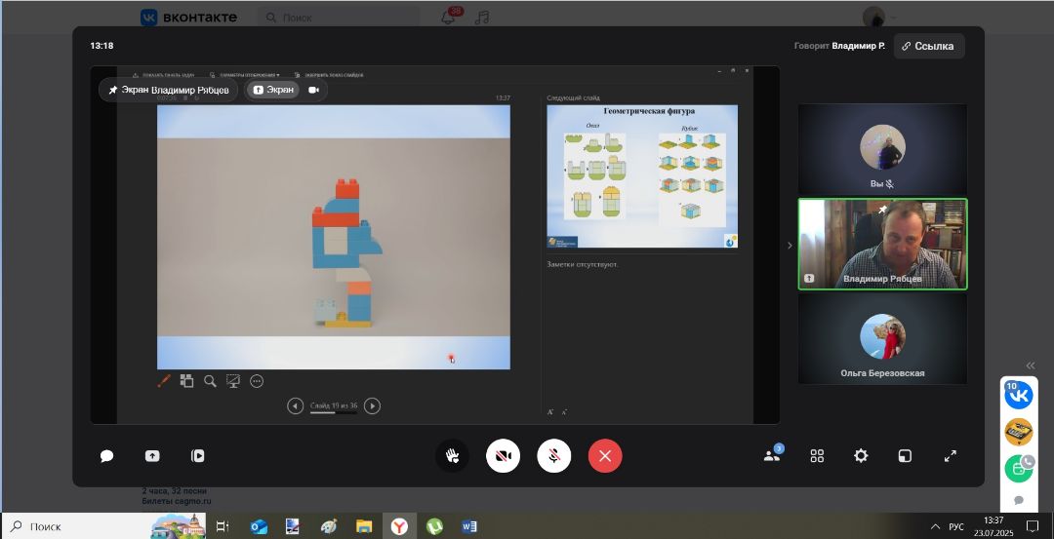1054x539 pixels.
Task: Click next slide preview Геометрическая фигура
Action: (x=642, y=176)
